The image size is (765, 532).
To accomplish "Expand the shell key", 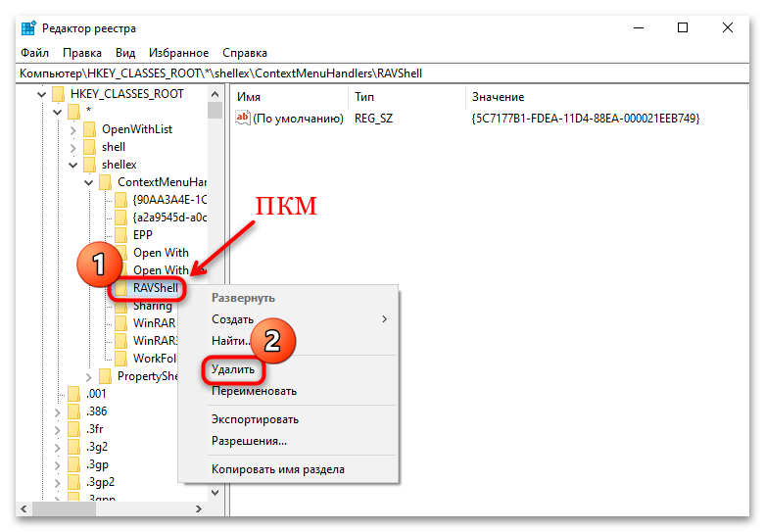I will (72, 147).
